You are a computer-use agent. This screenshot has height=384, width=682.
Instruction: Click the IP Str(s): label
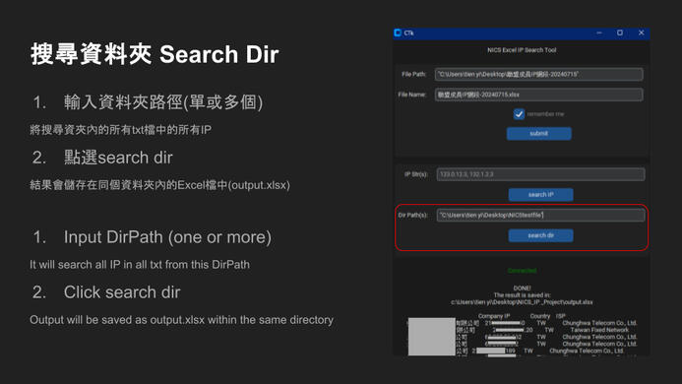click(x=416, y=174)
